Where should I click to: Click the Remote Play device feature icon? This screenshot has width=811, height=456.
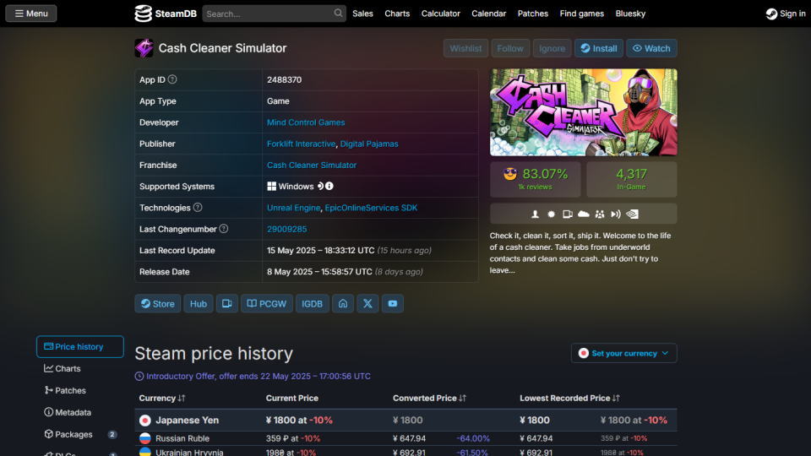click(568, 214)
